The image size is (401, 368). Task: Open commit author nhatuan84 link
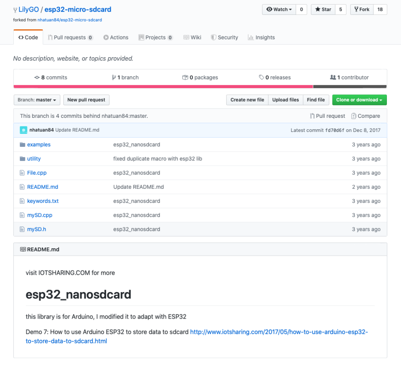point(42,130)
